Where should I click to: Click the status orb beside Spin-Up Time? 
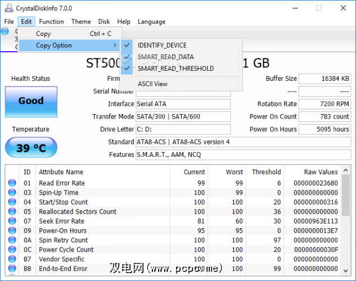pyautogui.click(x=12, y=193)
